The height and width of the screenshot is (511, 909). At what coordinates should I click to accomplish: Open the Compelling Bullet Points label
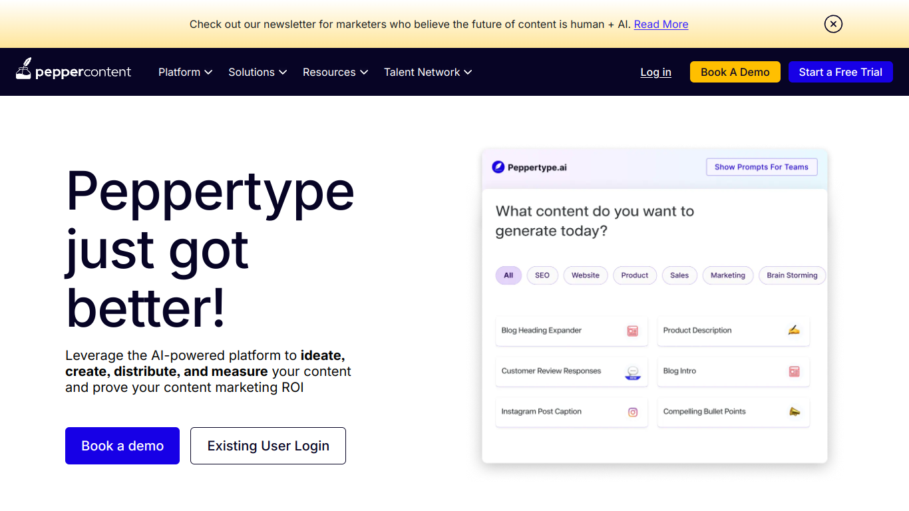[x=705, y=411]
